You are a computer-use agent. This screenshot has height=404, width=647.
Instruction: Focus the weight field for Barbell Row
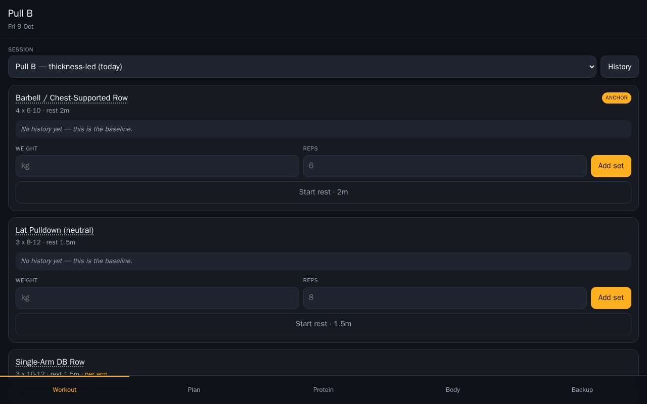[157, 166]
